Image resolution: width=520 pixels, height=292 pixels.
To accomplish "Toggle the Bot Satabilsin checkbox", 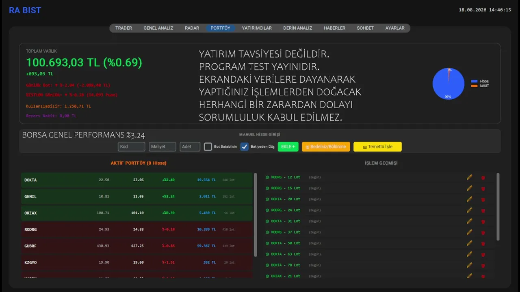I will 208,147.
